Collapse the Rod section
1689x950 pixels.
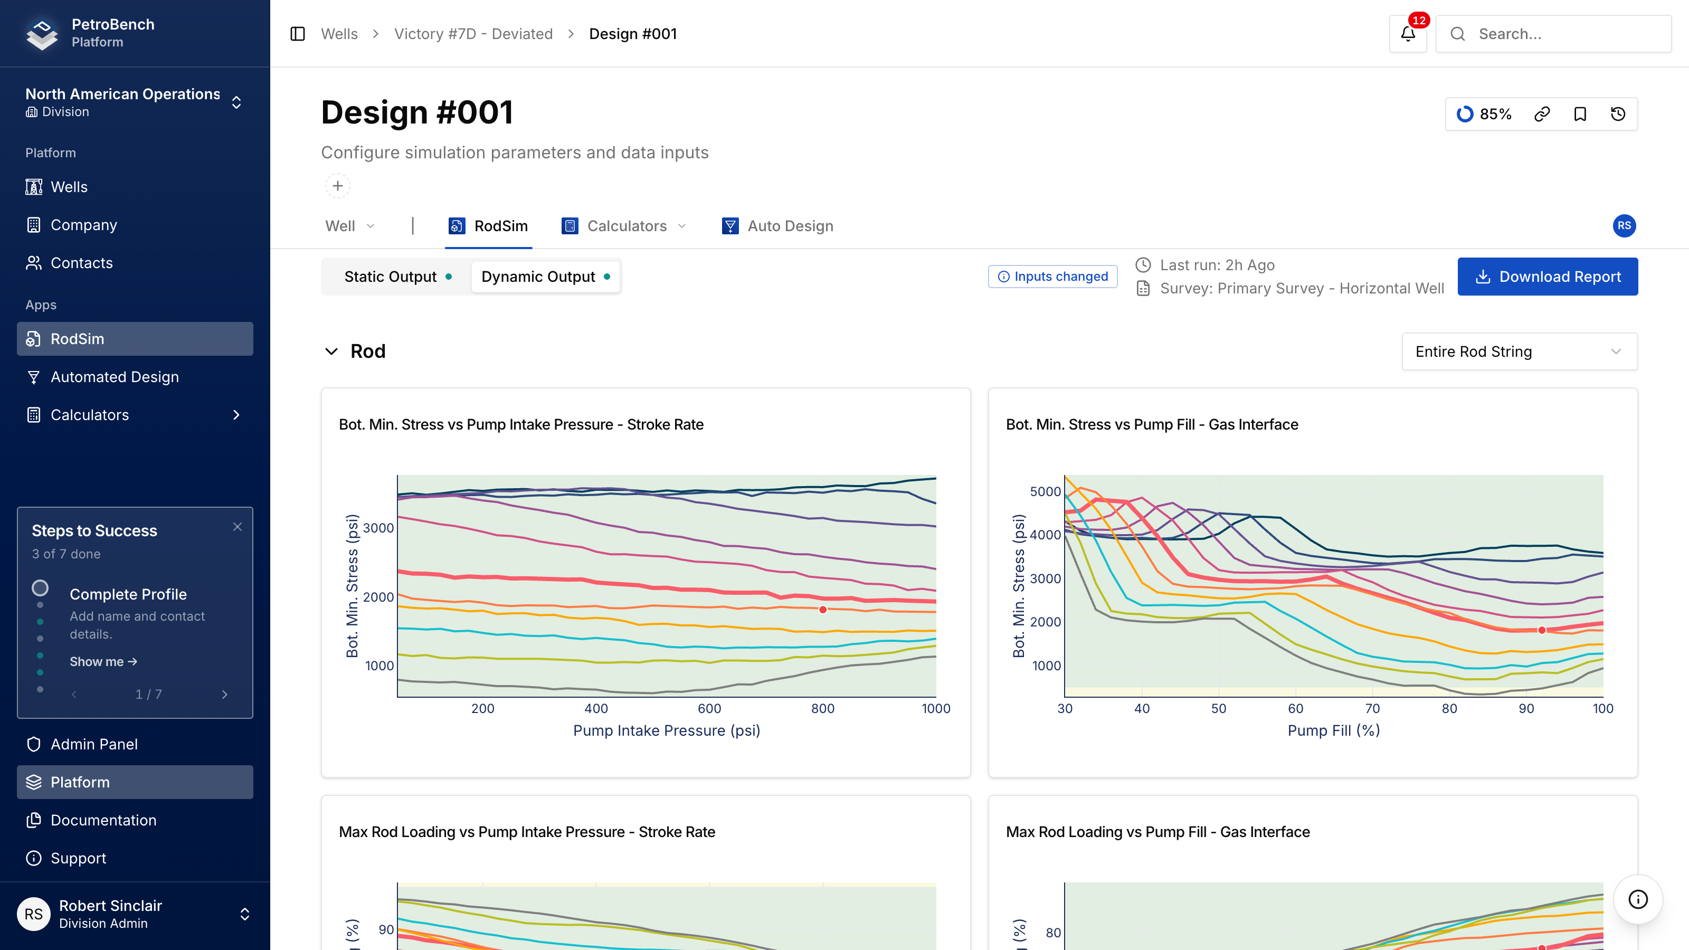coord(331,351)
